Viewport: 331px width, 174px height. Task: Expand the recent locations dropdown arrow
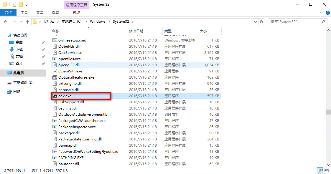click(21, 21)
